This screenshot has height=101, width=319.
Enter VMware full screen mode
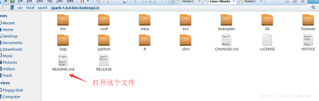152,1
